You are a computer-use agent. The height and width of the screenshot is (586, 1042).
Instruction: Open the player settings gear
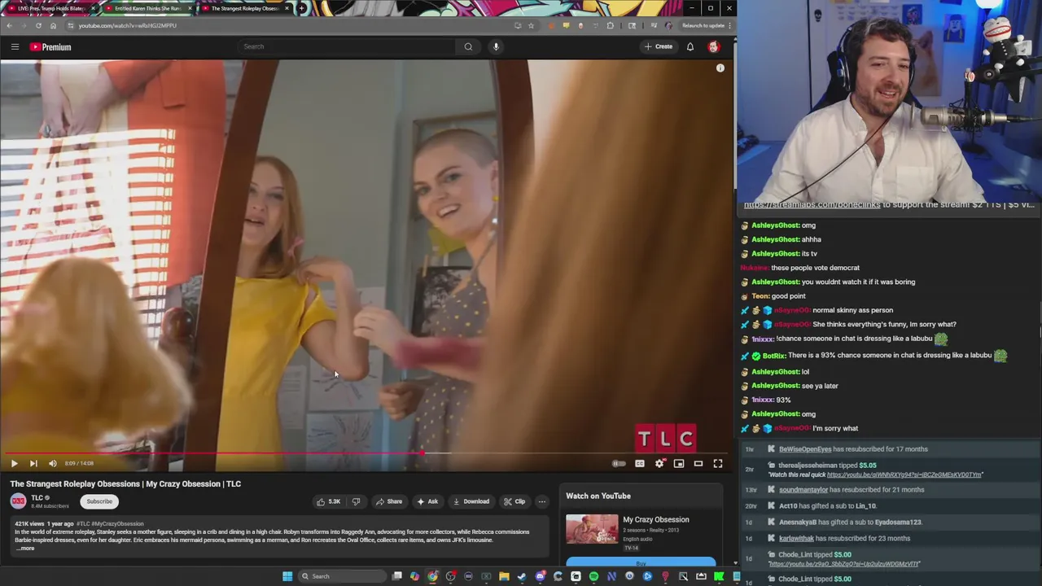pos(659,463)
